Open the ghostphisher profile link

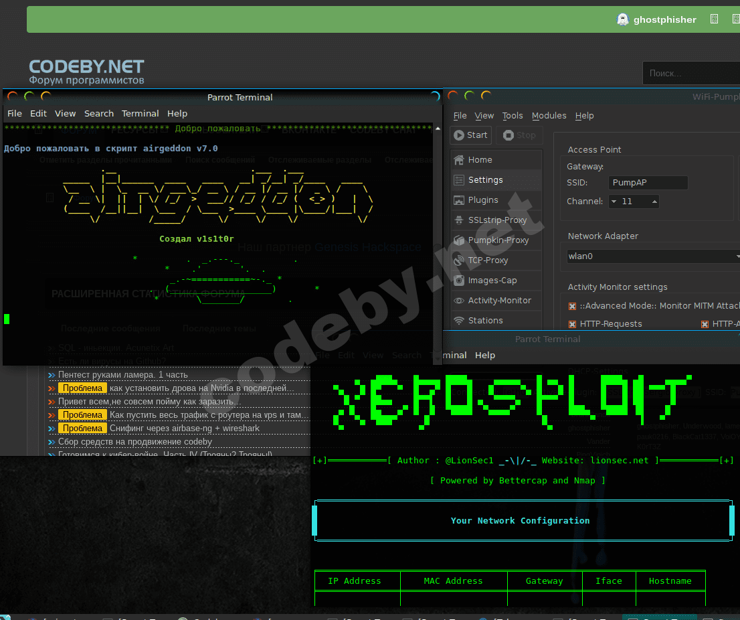coord(664,20)
